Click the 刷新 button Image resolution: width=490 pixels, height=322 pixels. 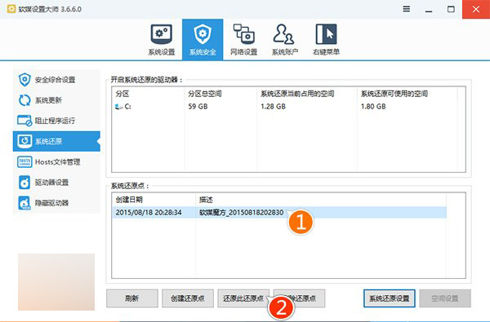coord(131,298)
